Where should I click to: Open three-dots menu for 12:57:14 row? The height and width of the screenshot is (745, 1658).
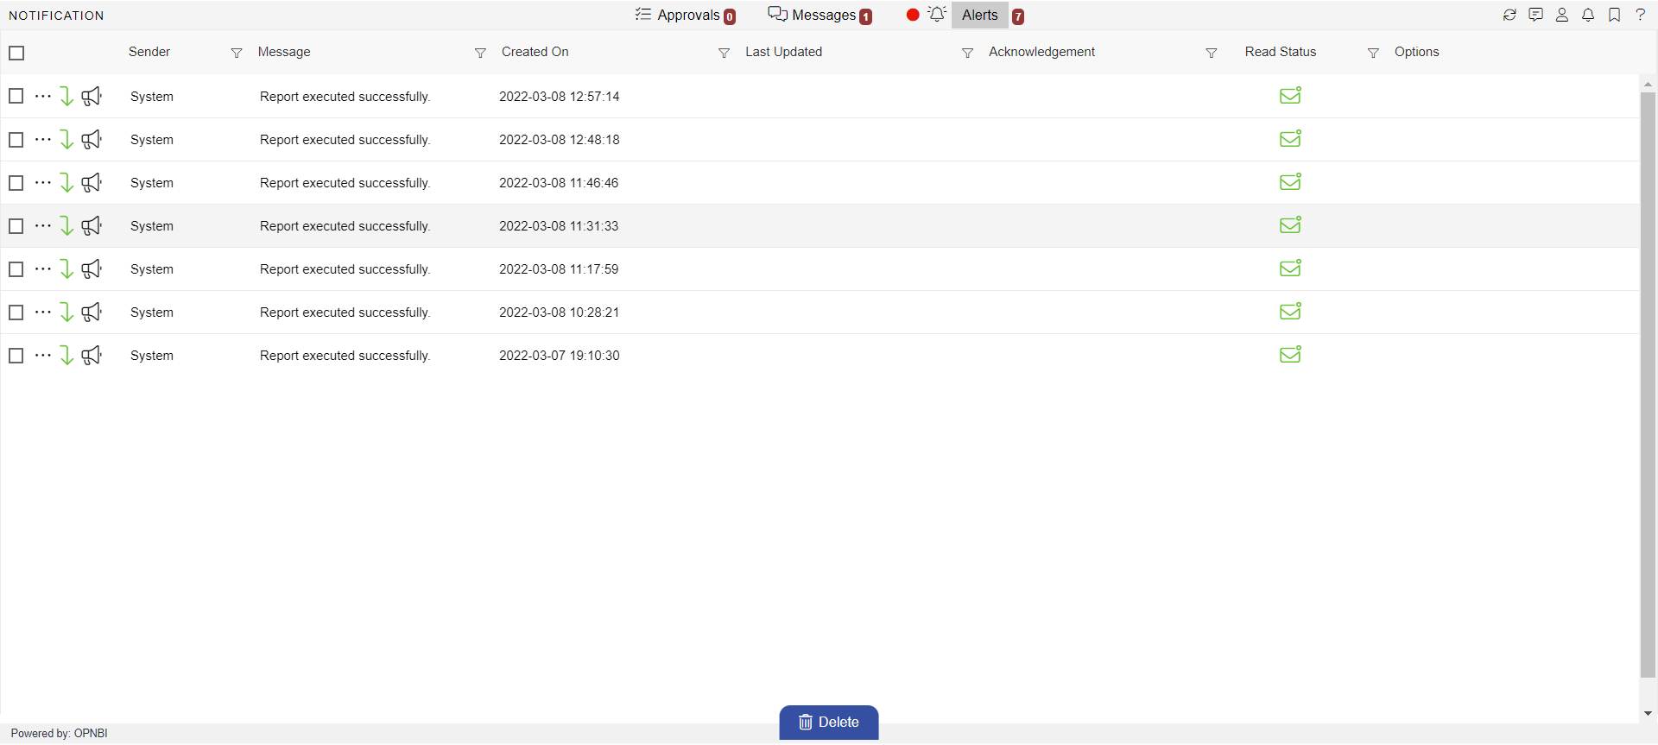[x=43, y=96]
